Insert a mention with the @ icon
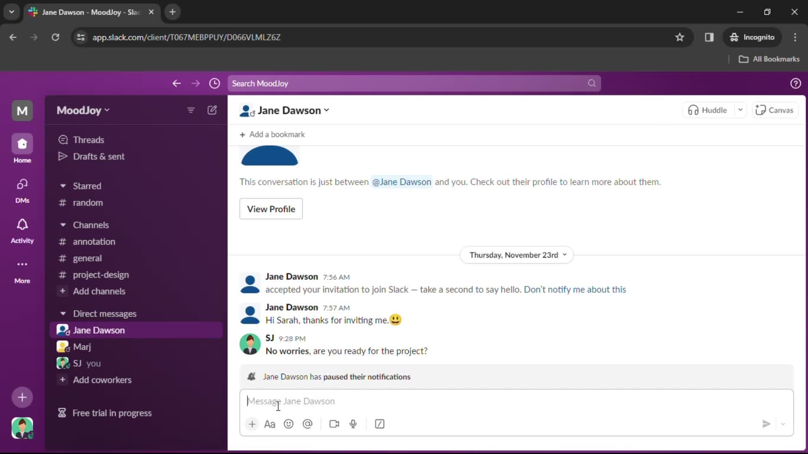This screenshot has height=454, width=808. click(308, 424)
